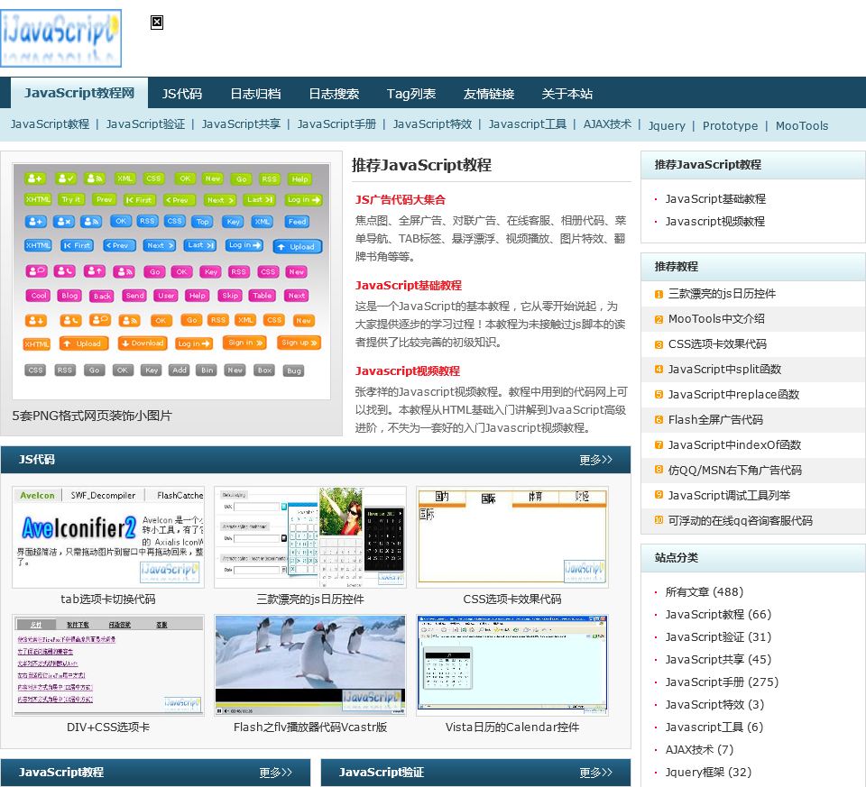The width and height of the screenshot is (866, 787).
Task: Click 5套PNG格式网页装饰小图片 caption
Action: coord(92,416)
